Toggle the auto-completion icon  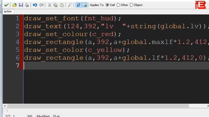click(x=85, y=5)
